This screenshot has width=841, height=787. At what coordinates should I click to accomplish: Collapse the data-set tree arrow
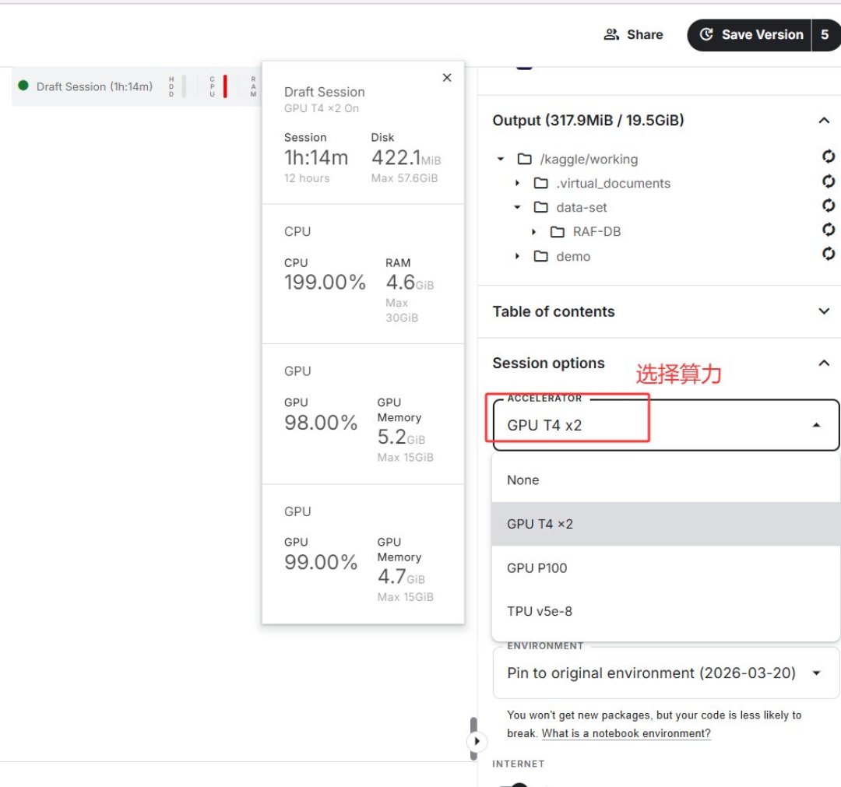coord(517,208)
